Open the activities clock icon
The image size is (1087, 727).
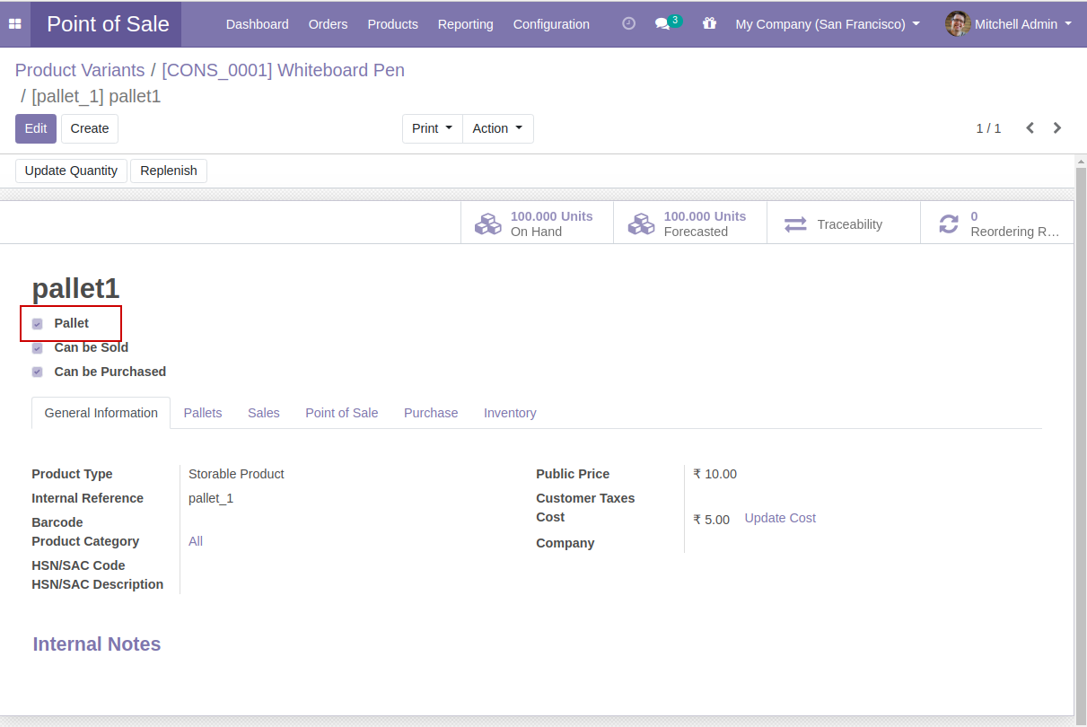click(x=628, y=24)
